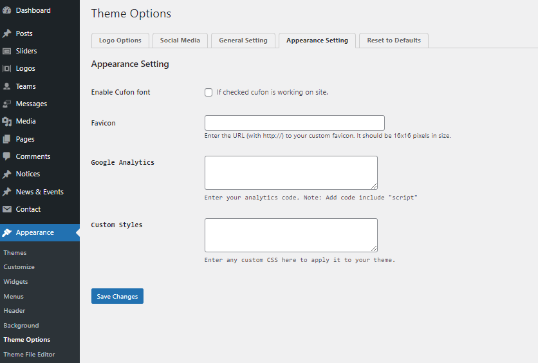Open the Comments section
Viewport: 538px width, 363px height.
pyautogui.click(x=33, y=156)
